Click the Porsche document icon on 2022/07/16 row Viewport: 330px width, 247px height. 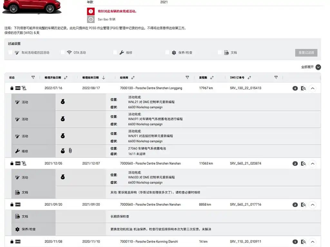[24, 88]
